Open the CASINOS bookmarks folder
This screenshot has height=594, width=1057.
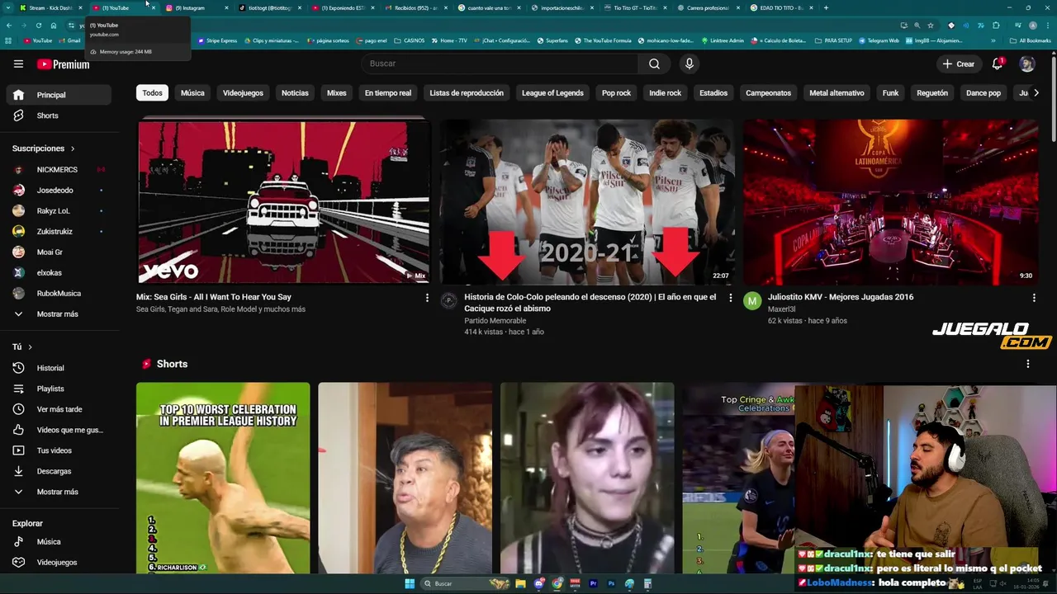click(x=408, y=40)
